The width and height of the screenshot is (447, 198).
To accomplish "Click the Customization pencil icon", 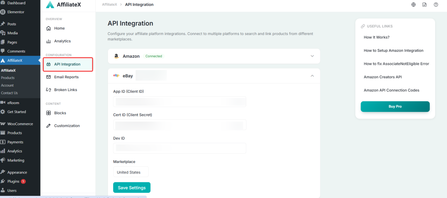I will (x=48, y=126).
